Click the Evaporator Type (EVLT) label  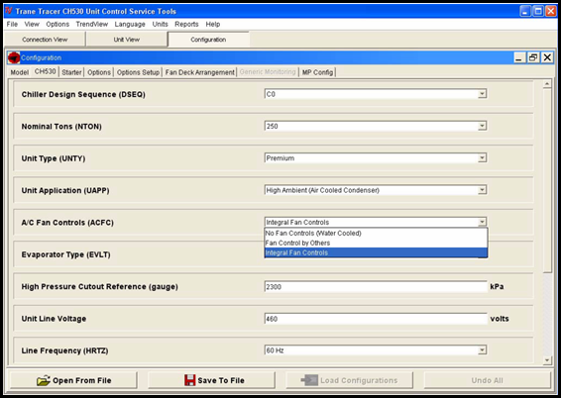pyautogui.click(x=65, y=254)
